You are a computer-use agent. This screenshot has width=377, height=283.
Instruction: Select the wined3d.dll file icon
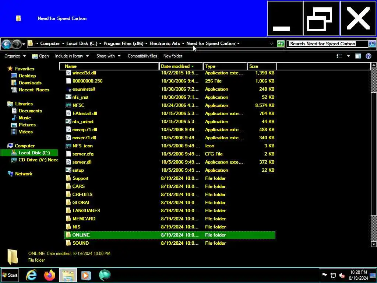[x=68, y=73]
